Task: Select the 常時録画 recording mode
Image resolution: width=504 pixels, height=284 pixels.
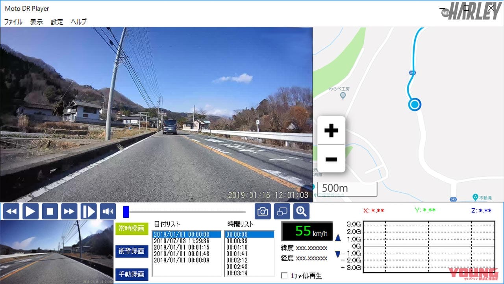Action: point(132,228)
